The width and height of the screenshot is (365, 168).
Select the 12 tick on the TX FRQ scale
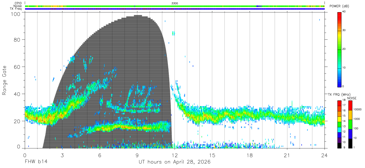point(344,132)
